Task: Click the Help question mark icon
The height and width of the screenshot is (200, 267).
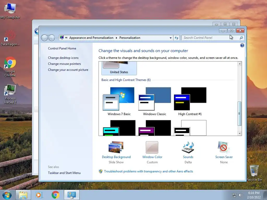Action: [x=242, y=45]
